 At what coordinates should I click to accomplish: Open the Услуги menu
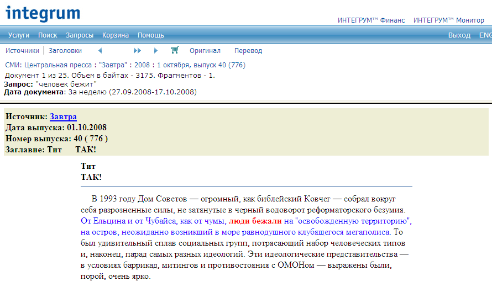point(19,35)
